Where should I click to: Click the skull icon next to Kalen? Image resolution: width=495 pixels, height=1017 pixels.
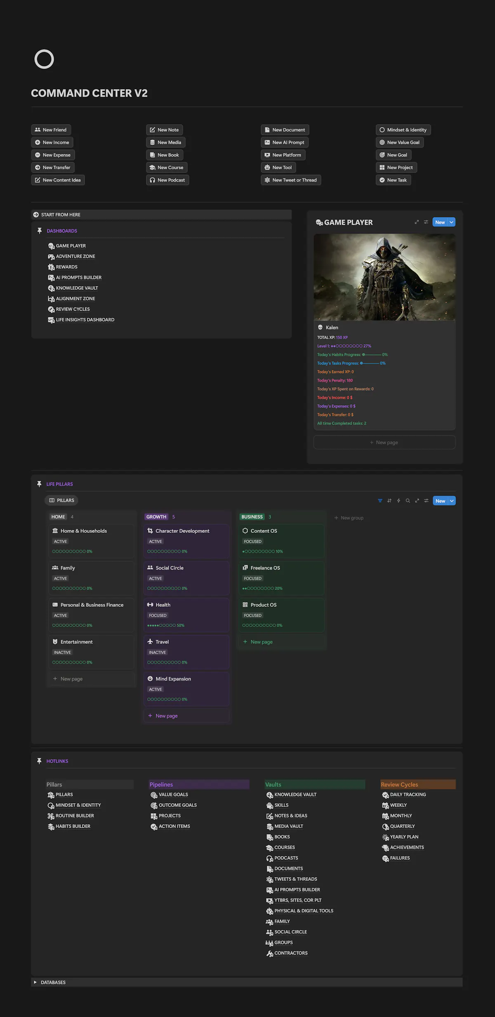click(x=320, y=327)
